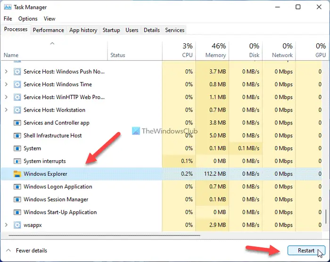Expand Service Host: Workstation group

tap(6, 110)
